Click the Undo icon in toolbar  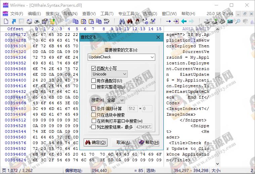pos(67,21)
